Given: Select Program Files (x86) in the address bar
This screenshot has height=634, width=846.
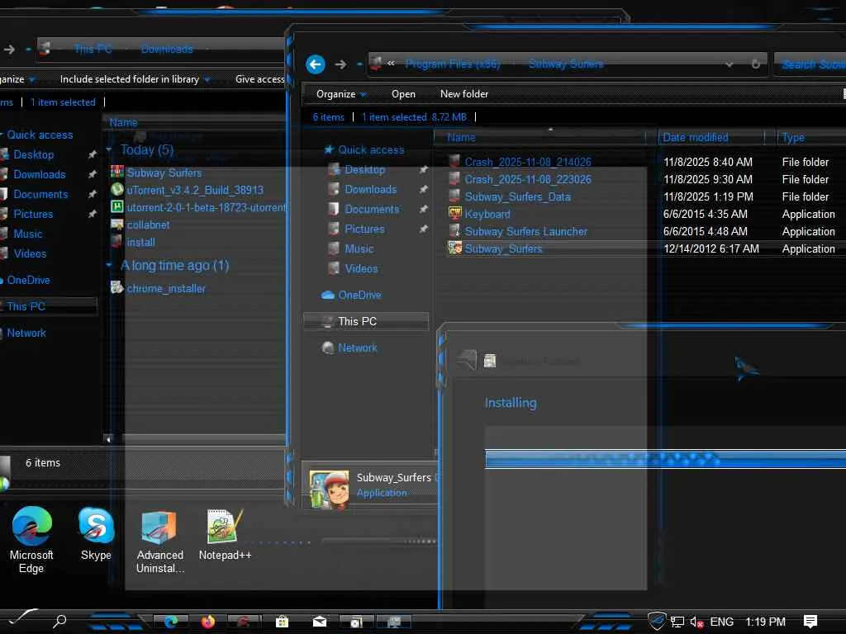Looking at the screenshot, I should click(x=452, y=64).
